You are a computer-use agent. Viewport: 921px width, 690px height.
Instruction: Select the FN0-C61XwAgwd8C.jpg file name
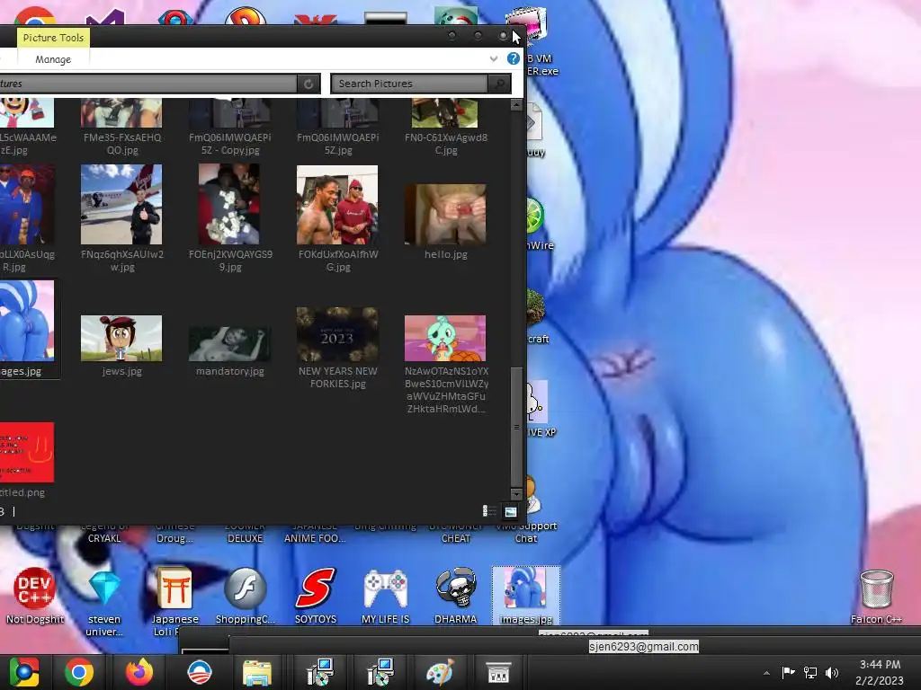(x=446, y=144)
